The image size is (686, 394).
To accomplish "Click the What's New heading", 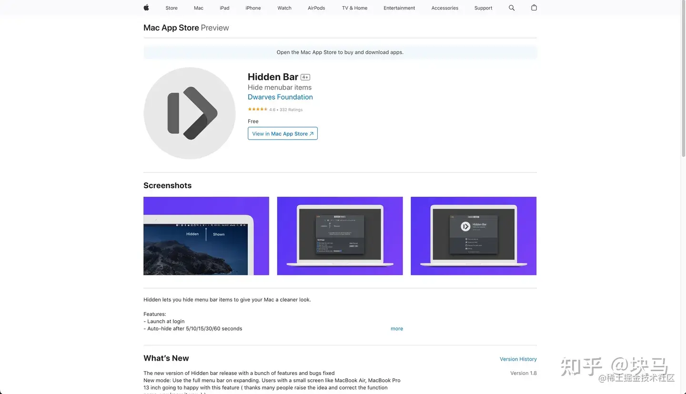I will point(166,358).
